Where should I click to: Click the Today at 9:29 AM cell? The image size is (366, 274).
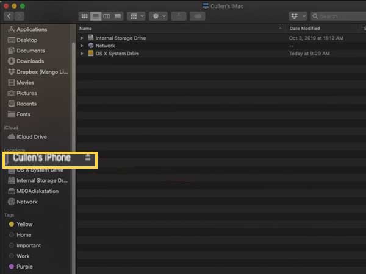tap(309, 54)
